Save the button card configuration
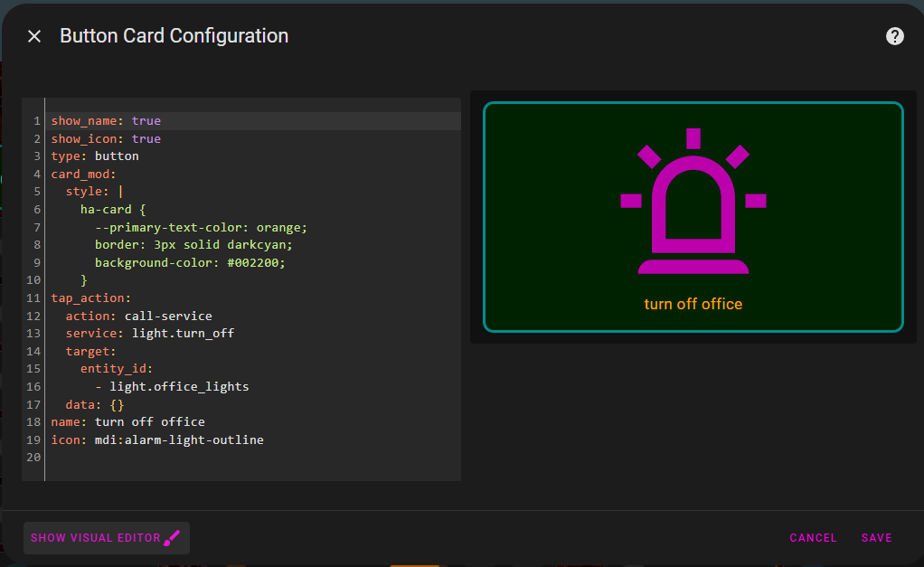 point(875,537)
